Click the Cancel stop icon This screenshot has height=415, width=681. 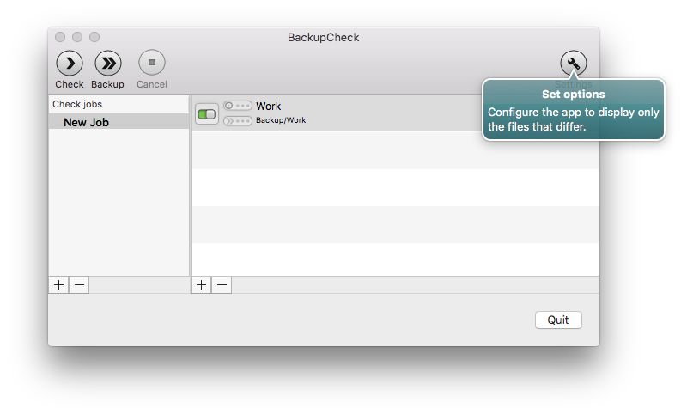[152, 63]
